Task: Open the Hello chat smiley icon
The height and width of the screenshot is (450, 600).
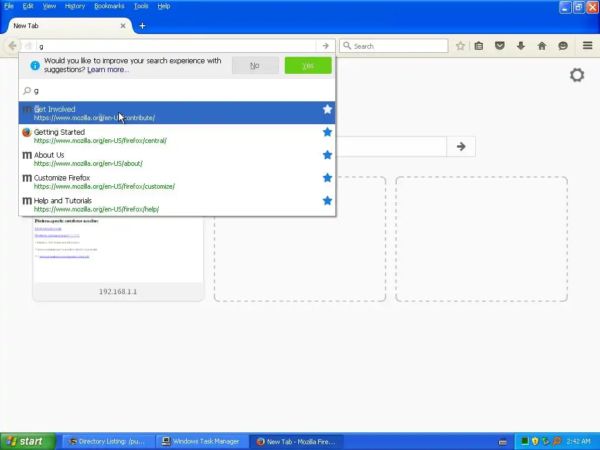Action: point(563,46)
